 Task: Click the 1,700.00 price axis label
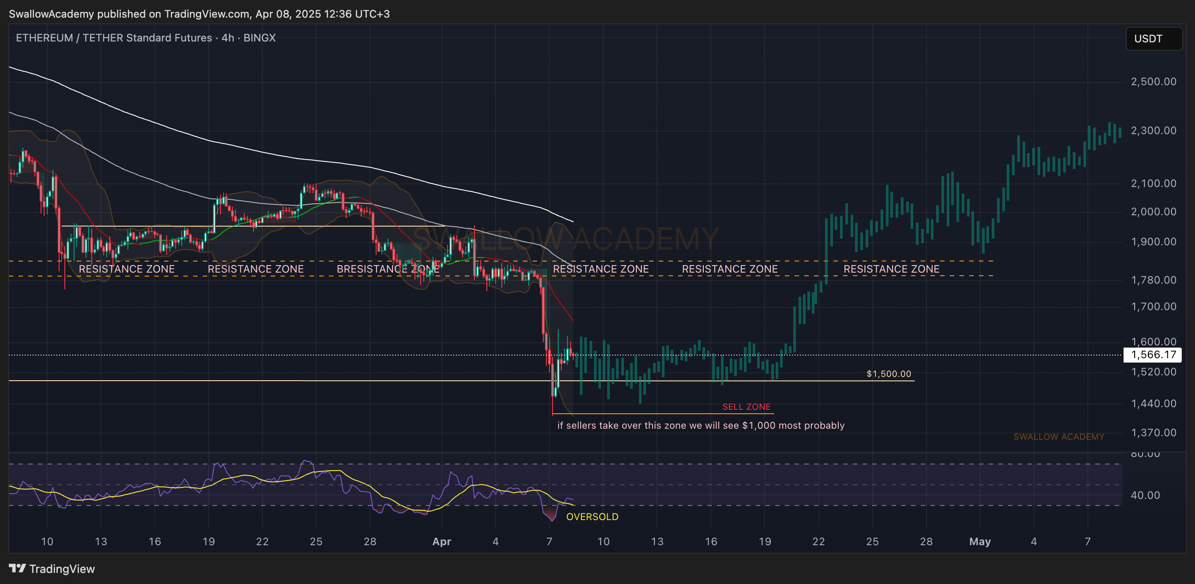[x=1153, y=306]
